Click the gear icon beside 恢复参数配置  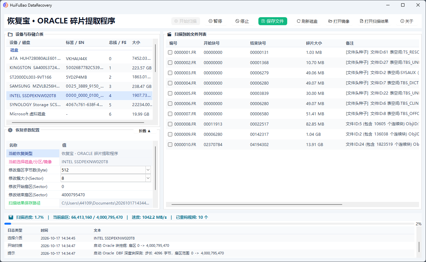[10, 130]
